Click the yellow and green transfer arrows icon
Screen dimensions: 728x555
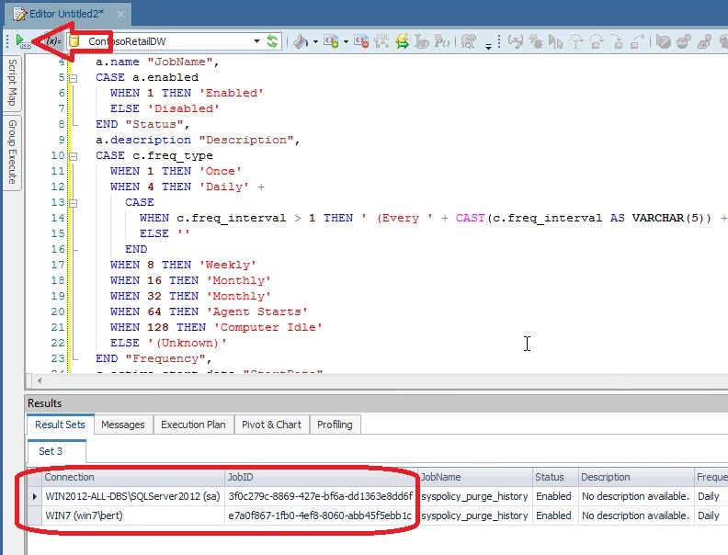[402, 41]
